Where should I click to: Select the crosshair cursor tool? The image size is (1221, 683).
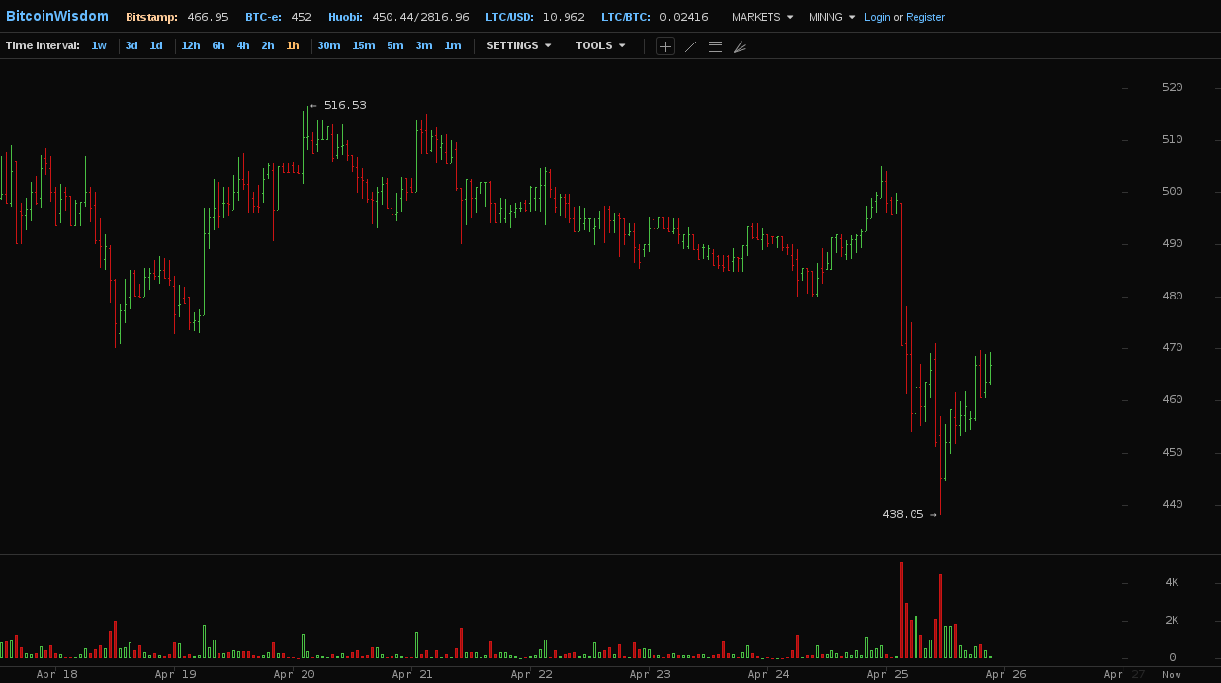tap(665, 46)
